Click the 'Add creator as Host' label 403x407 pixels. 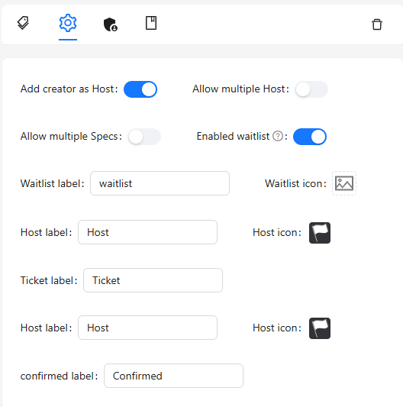(x=69, y=89)
